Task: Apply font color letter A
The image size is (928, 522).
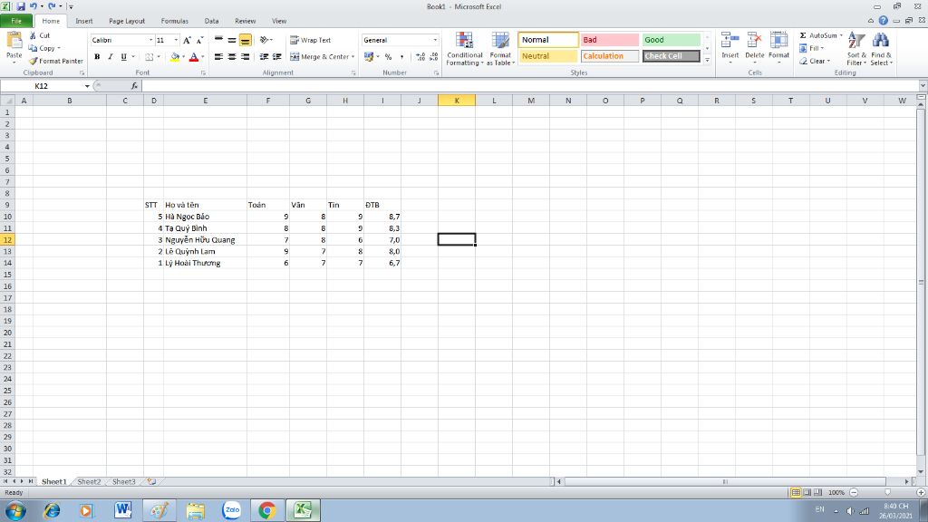Action: (x=194, y=57)
